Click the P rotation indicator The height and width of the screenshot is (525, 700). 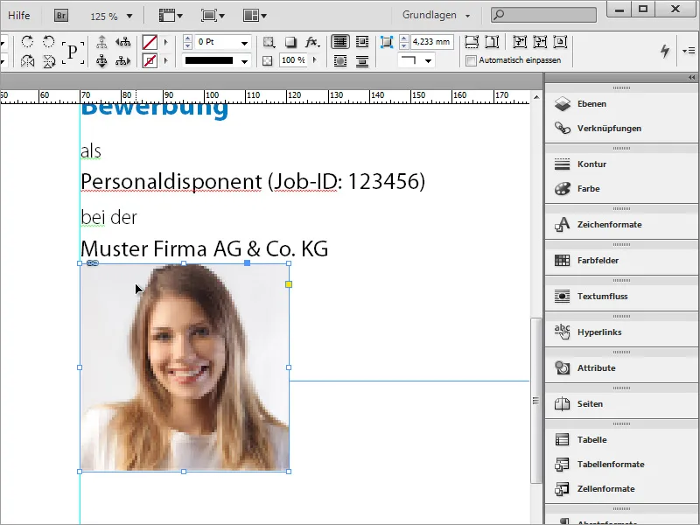tap(73, 52)
